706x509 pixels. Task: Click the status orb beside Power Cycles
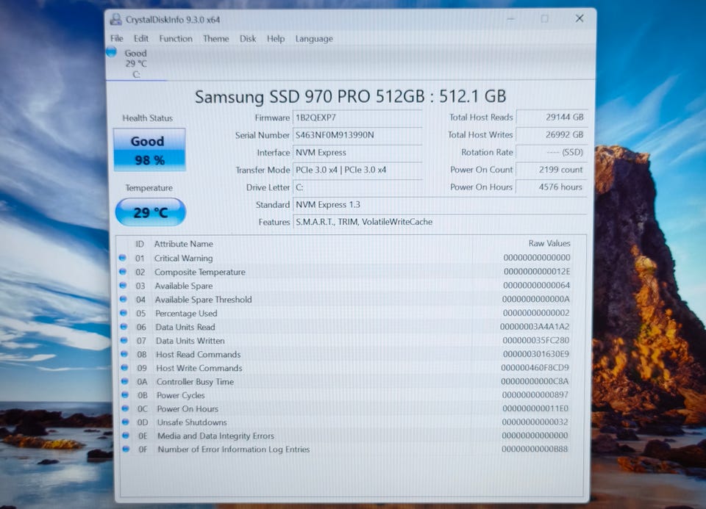point(125,394)
